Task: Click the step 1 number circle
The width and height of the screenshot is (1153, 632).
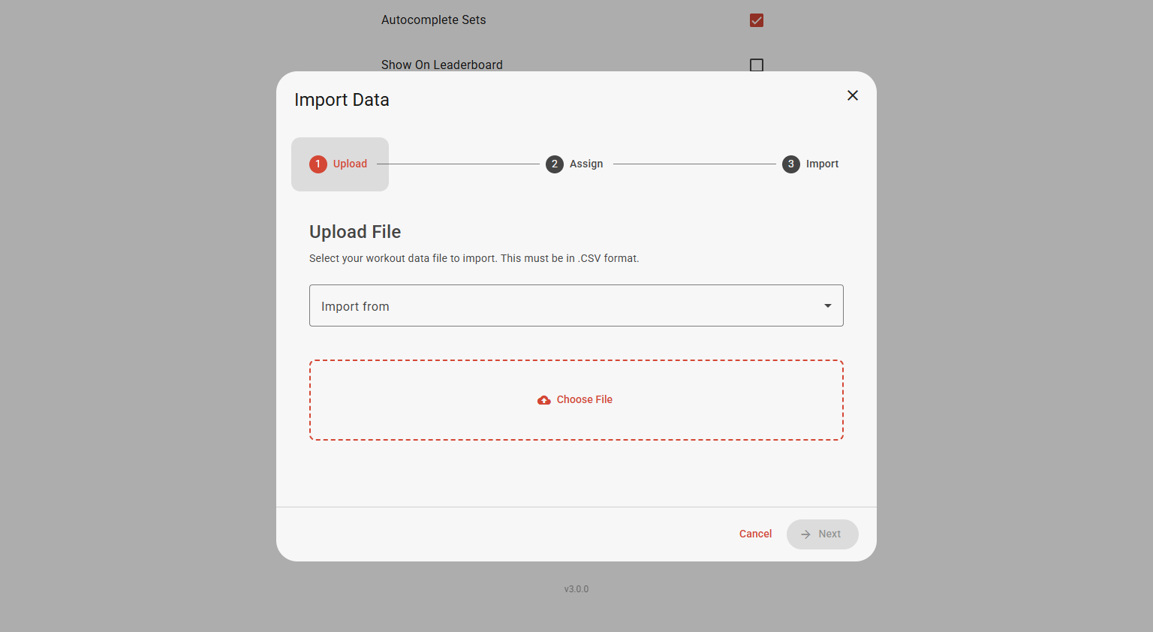Action: point(318,164)
